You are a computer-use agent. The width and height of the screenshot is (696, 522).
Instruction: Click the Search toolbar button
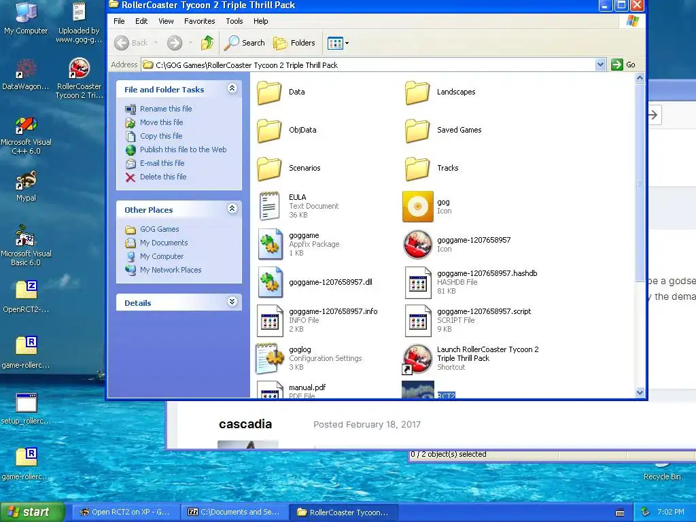pos(244,43)
